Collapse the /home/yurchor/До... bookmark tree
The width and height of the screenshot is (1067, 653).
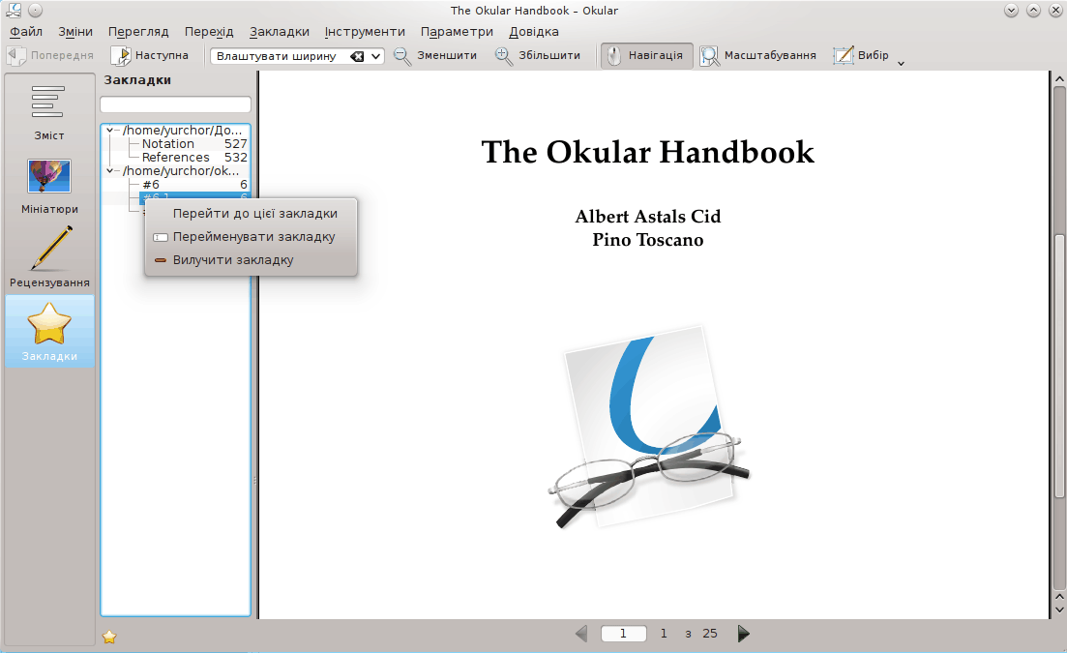[x=109, y=129]
